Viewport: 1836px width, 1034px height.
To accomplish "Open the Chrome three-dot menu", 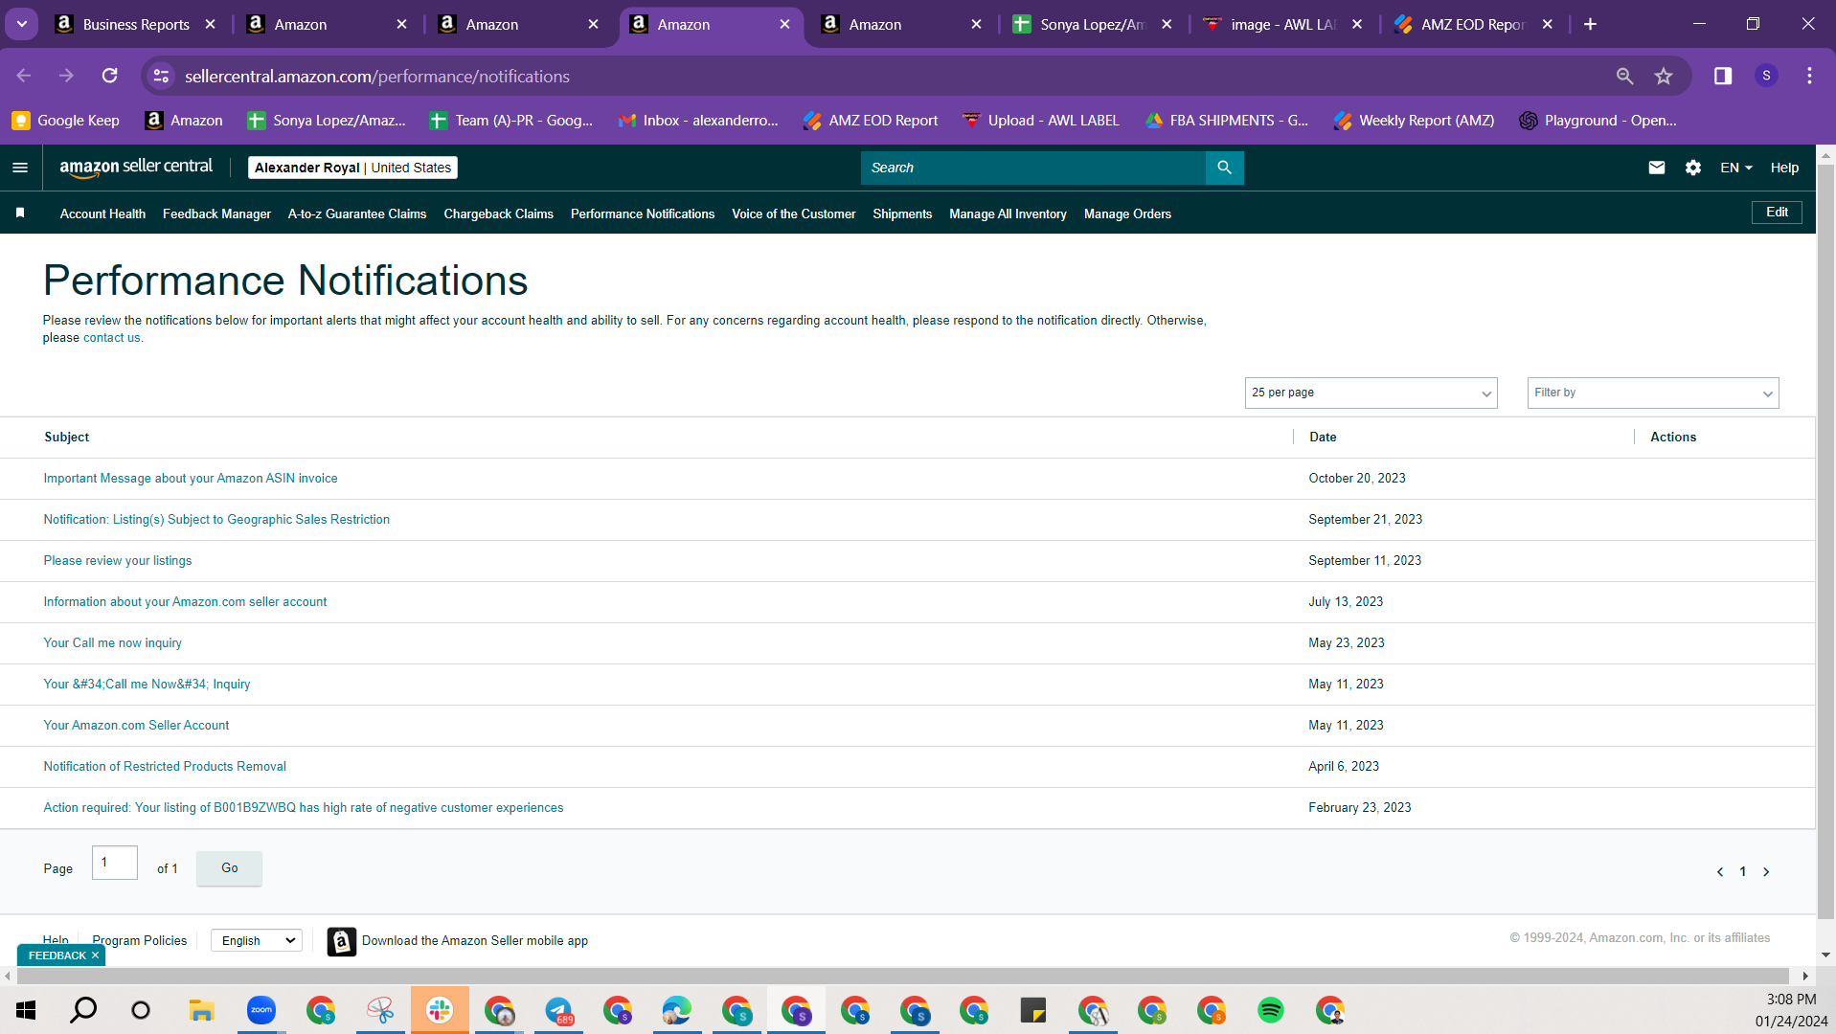I will coord(1809,76).
